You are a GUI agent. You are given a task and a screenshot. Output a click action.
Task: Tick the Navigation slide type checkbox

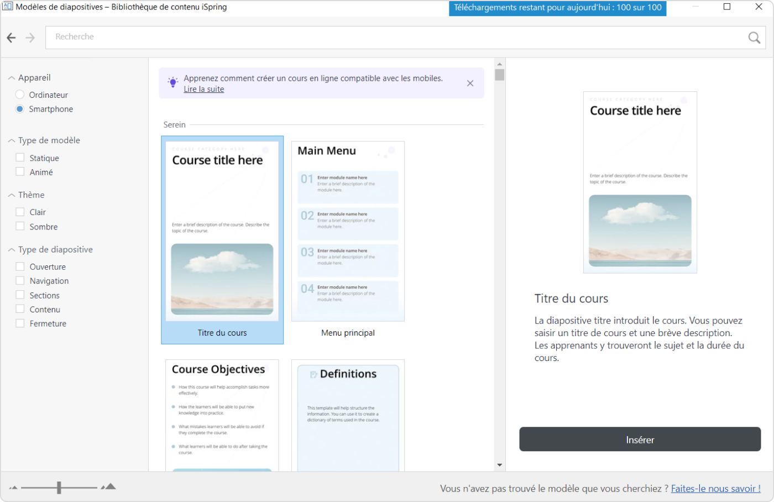(x=20, y=280)
